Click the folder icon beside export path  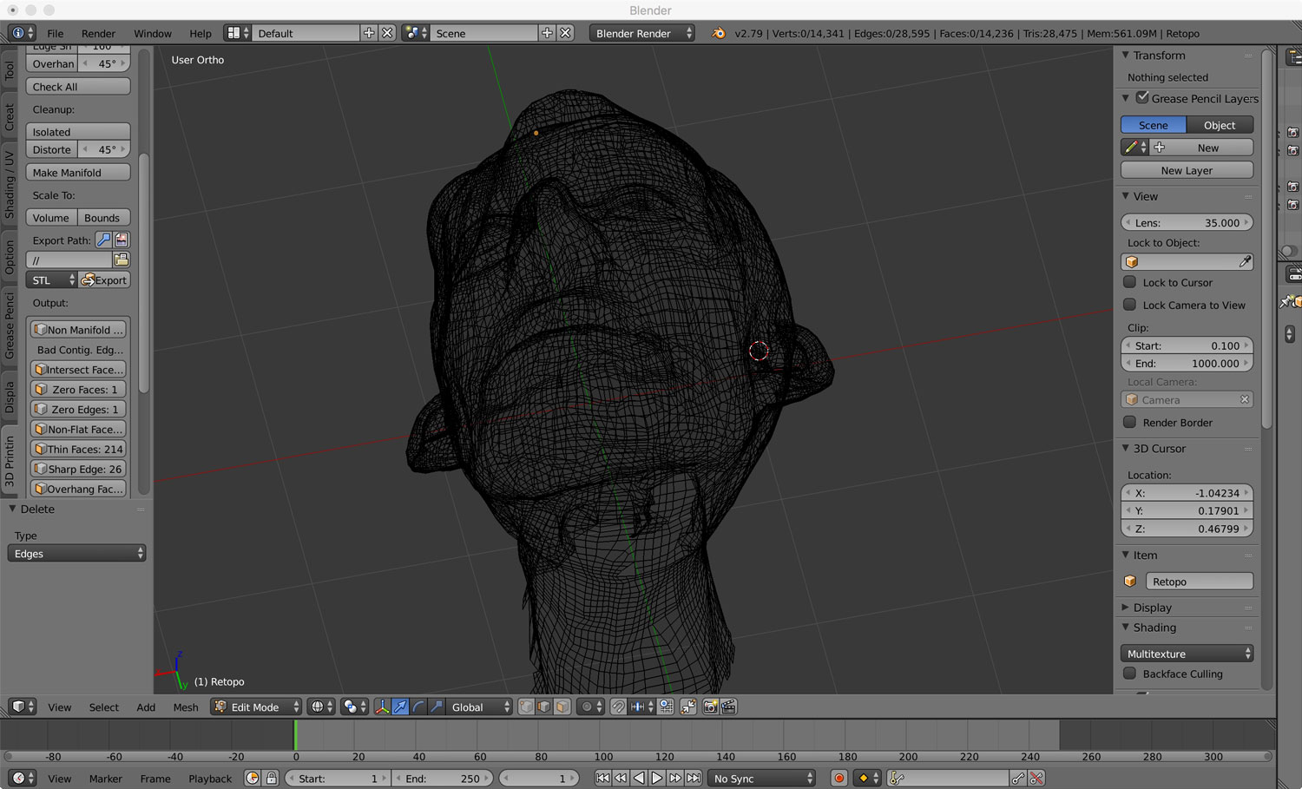[x=122, y=260]
